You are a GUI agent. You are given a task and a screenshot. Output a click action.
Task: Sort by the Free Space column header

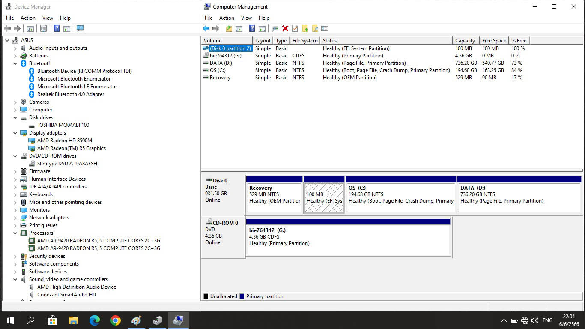point(494,41)
